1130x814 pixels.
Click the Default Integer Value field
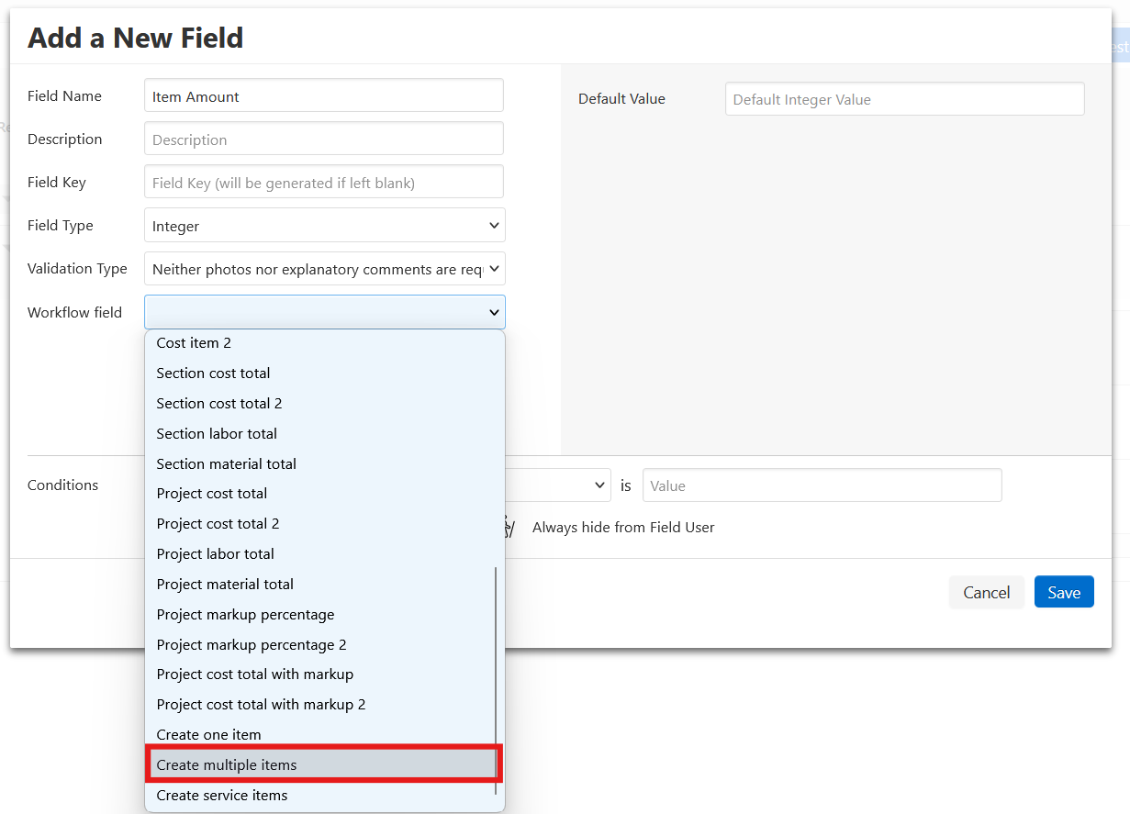[904, 100]
